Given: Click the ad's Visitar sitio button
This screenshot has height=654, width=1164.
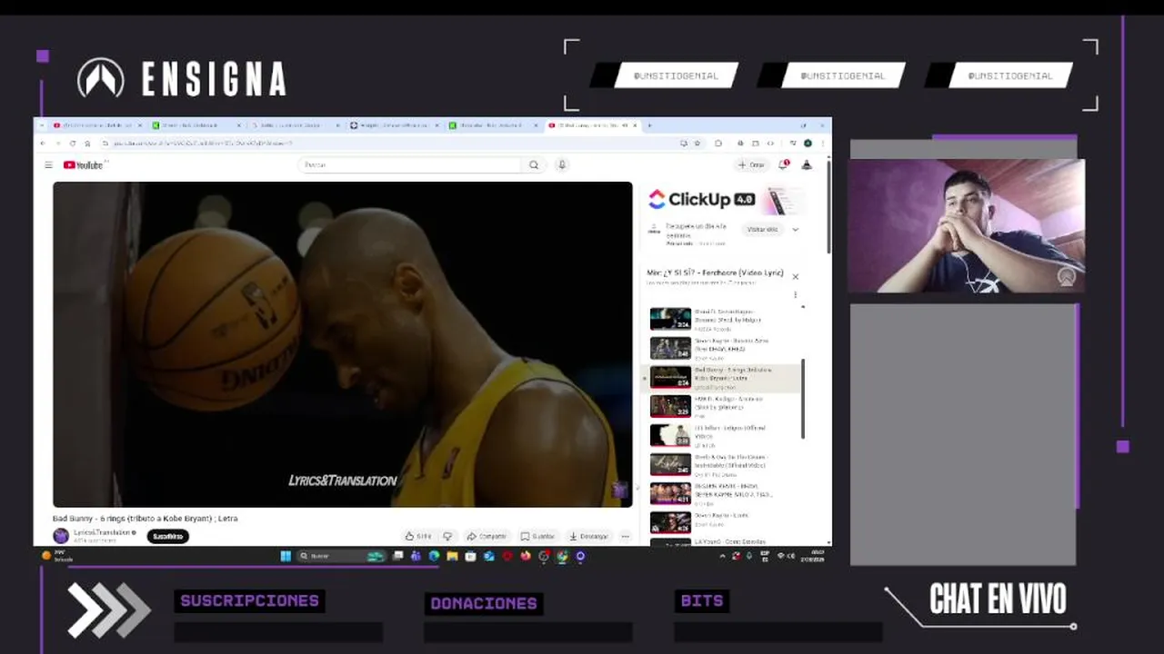Looking at the screenshot, I should 763,230.
